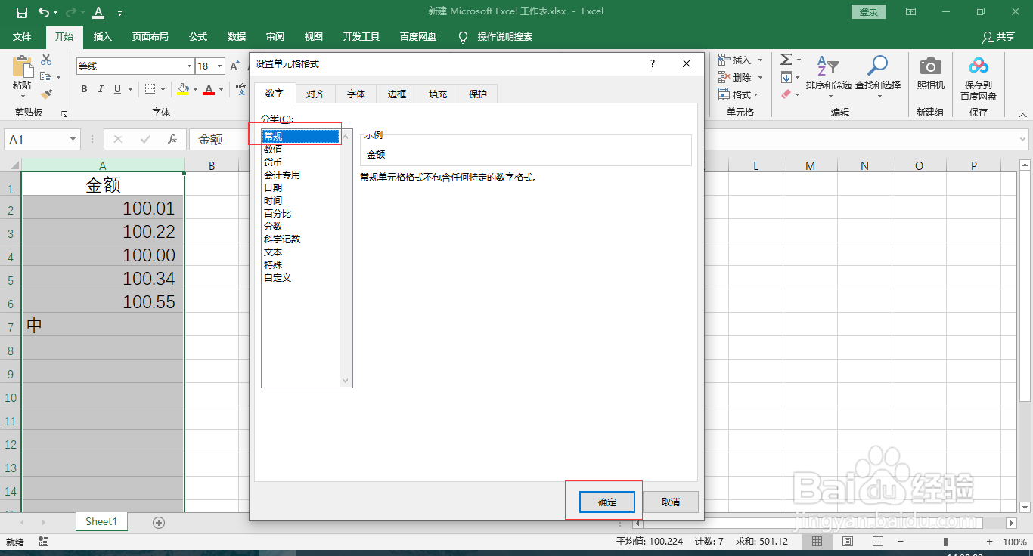This screenshot has height=556, width=1033.
Task: Apply underline with the U icon
Action: point(117,88)
